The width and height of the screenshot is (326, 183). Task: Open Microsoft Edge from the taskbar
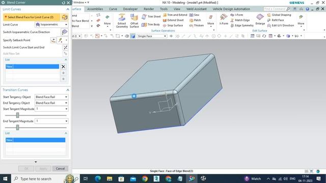point(98,178)
